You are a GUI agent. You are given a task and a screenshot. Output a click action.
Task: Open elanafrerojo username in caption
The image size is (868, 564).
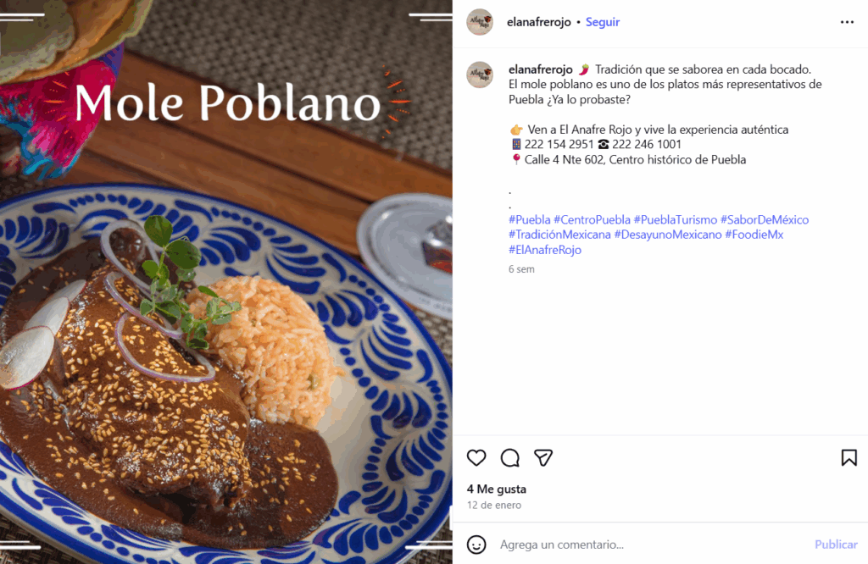click(540, 69)
